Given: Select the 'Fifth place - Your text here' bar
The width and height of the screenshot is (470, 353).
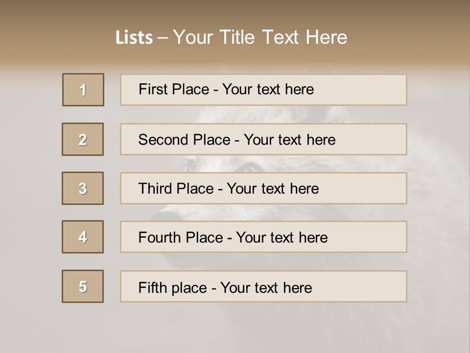Looking at the screenshot, I should point(263,286).
